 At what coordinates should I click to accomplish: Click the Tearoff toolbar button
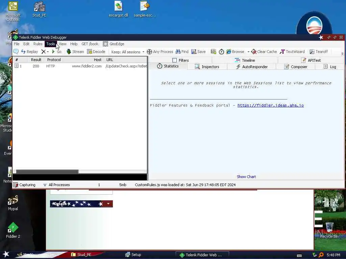(x=319, y=52)
